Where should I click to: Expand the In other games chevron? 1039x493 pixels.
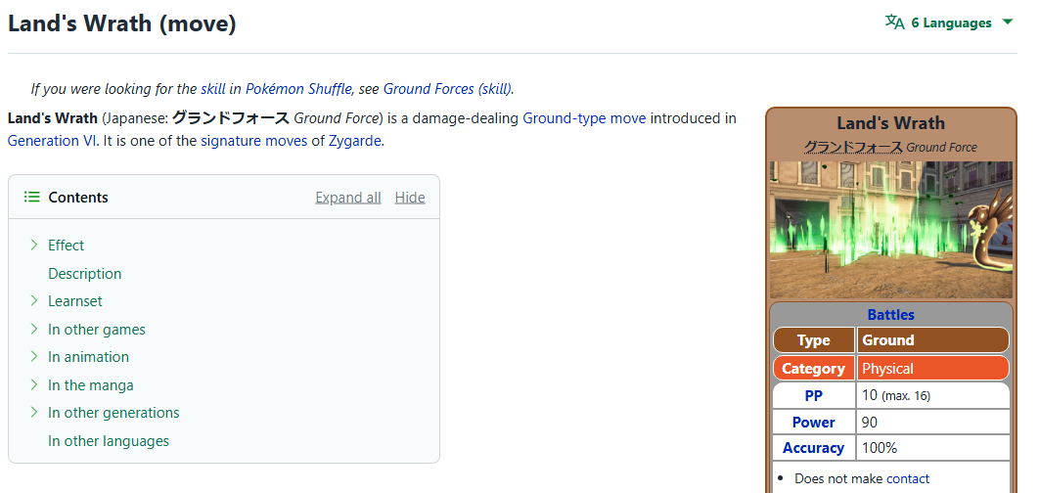(34, 329)
